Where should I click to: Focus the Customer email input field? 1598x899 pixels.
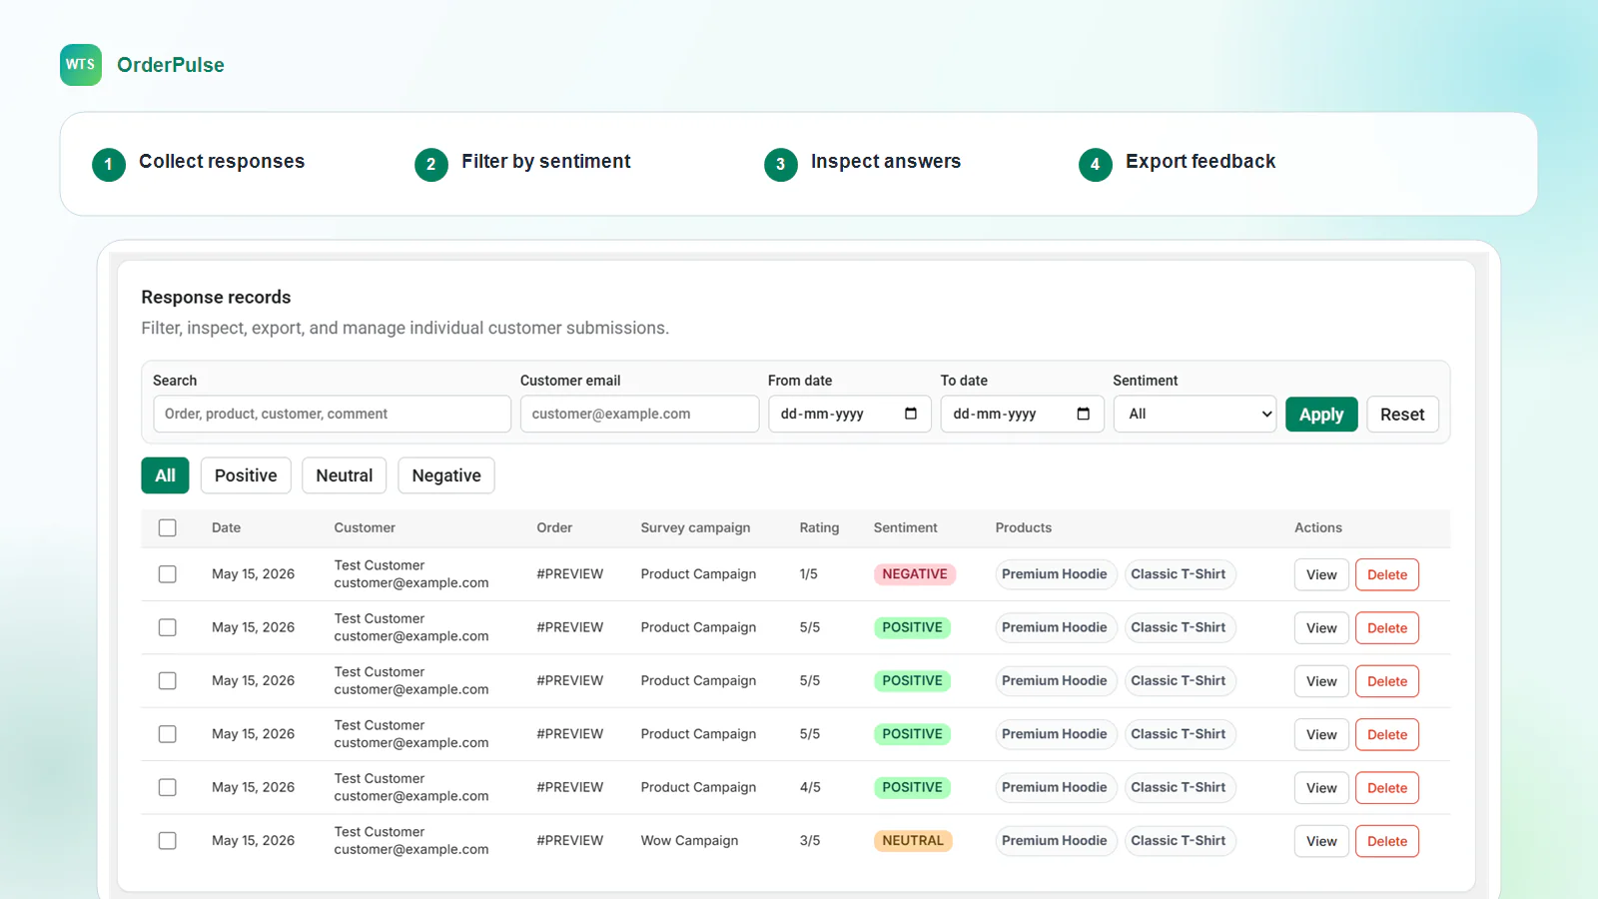(640, 414)
